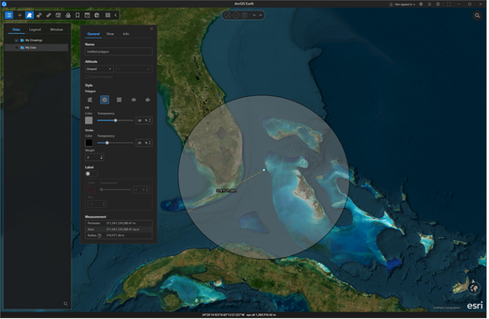The image size is (489, 319).
Task: Undo last drawing action
Action: pyautogui.click(x=256, y=15)
